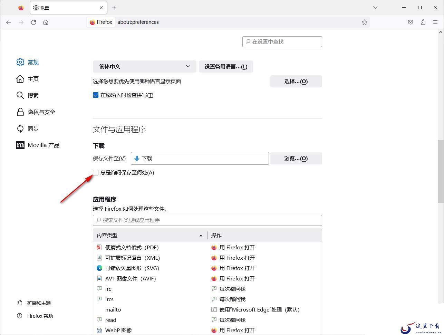Select the WebP 图像 row
Image resolution: width=444 pixels, height=335 pixels.
207,330
